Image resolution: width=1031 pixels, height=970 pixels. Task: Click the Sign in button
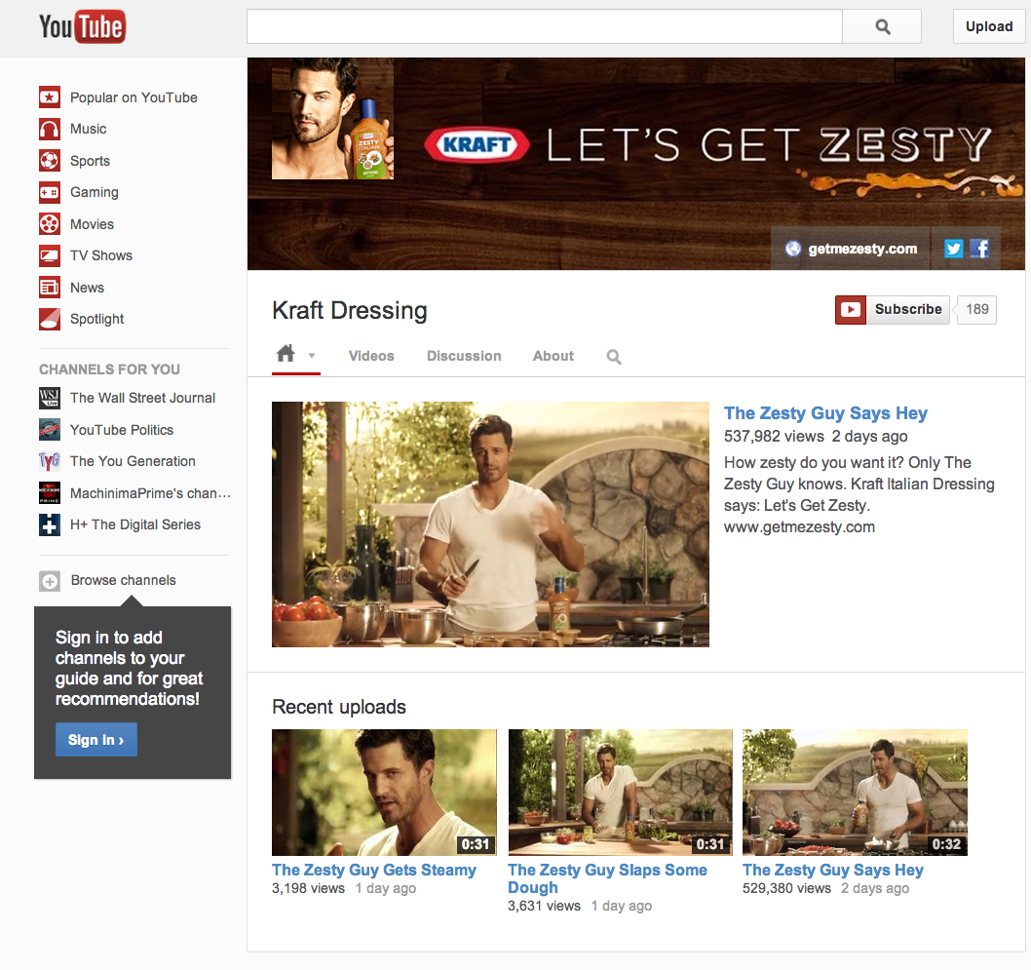[x=96, y=740]
